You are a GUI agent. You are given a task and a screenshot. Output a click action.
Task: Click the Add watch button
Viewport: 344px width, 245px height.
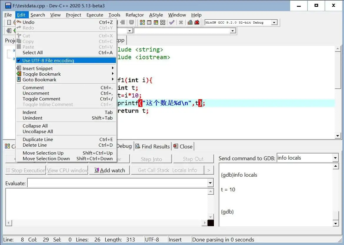point(109,170)
